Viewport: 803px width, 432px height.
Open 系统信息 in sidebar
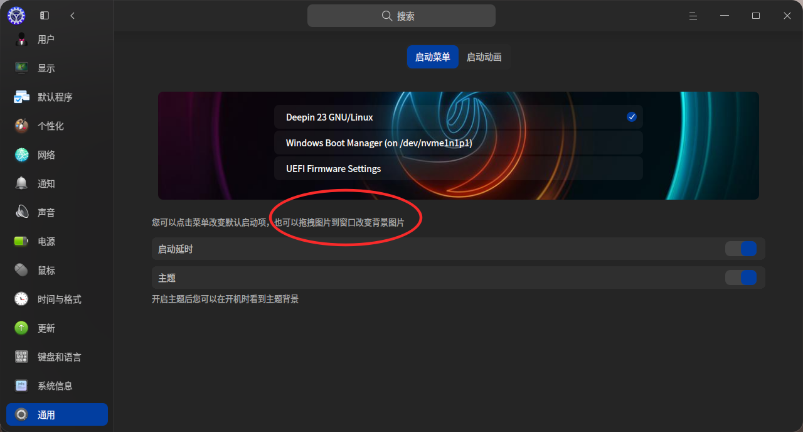pyautogui.click(x=57, y=386)
